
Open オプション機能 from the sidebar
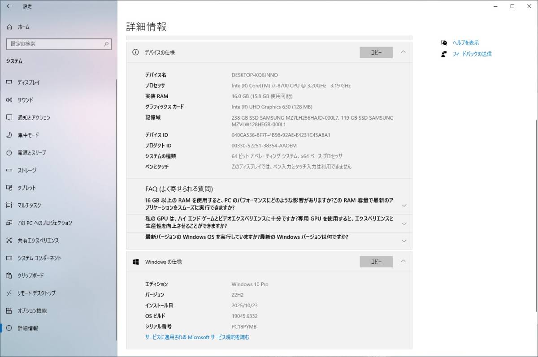(x=9, y=310)
